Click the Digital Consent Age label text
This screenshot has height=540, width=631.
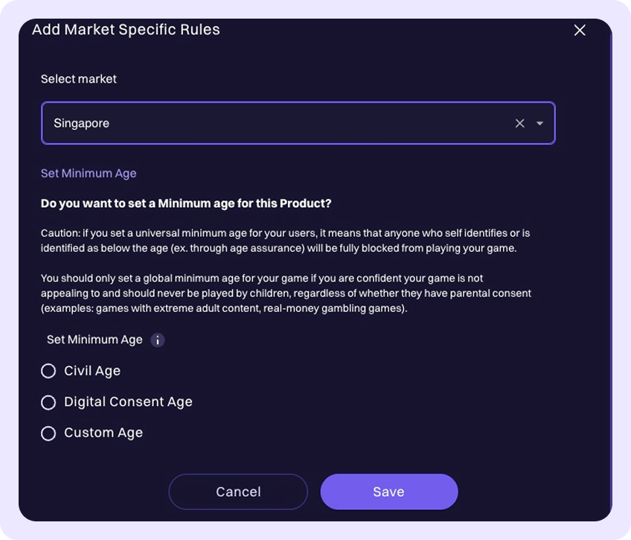(128, 402)
